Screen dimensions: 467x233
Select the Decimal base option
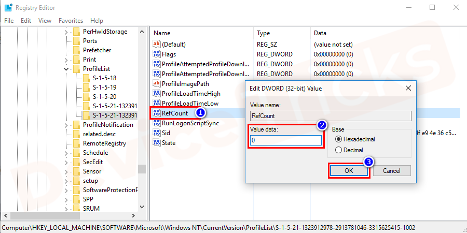coord(338,150)
